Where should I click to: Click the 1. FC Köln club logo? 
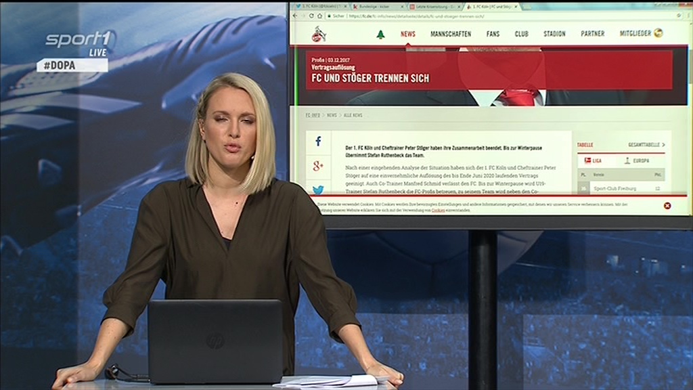pyautogui.click(x=318, y=34)
